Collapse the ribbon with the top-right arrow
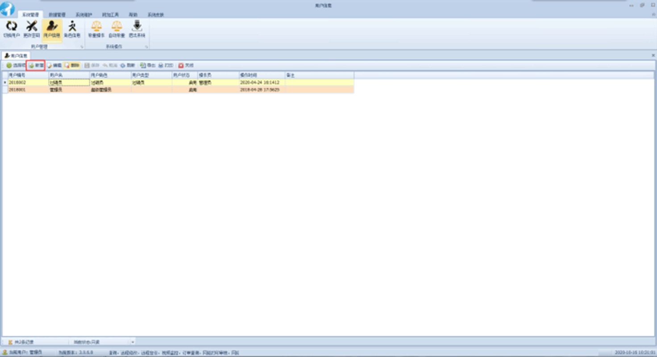The width and height of the screenshot is (657, 357). click(653, 15)
